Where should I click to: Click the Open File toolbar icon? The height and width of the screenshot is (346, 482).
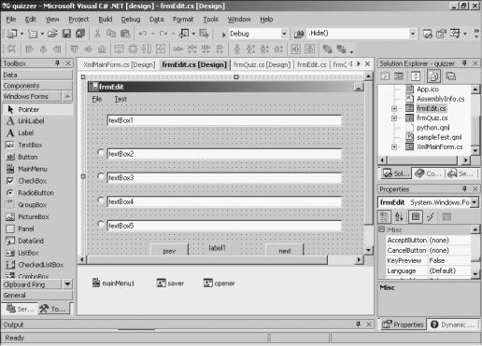pos(52,34)
